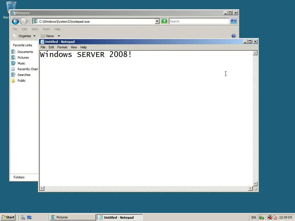This screenshot has height=221, width=295.
Task: Click the green shield tray icon
Action: point(261,218)
